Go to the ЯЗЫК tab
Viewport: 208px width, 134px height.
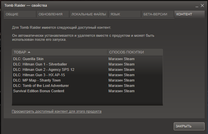pos(125,14)
